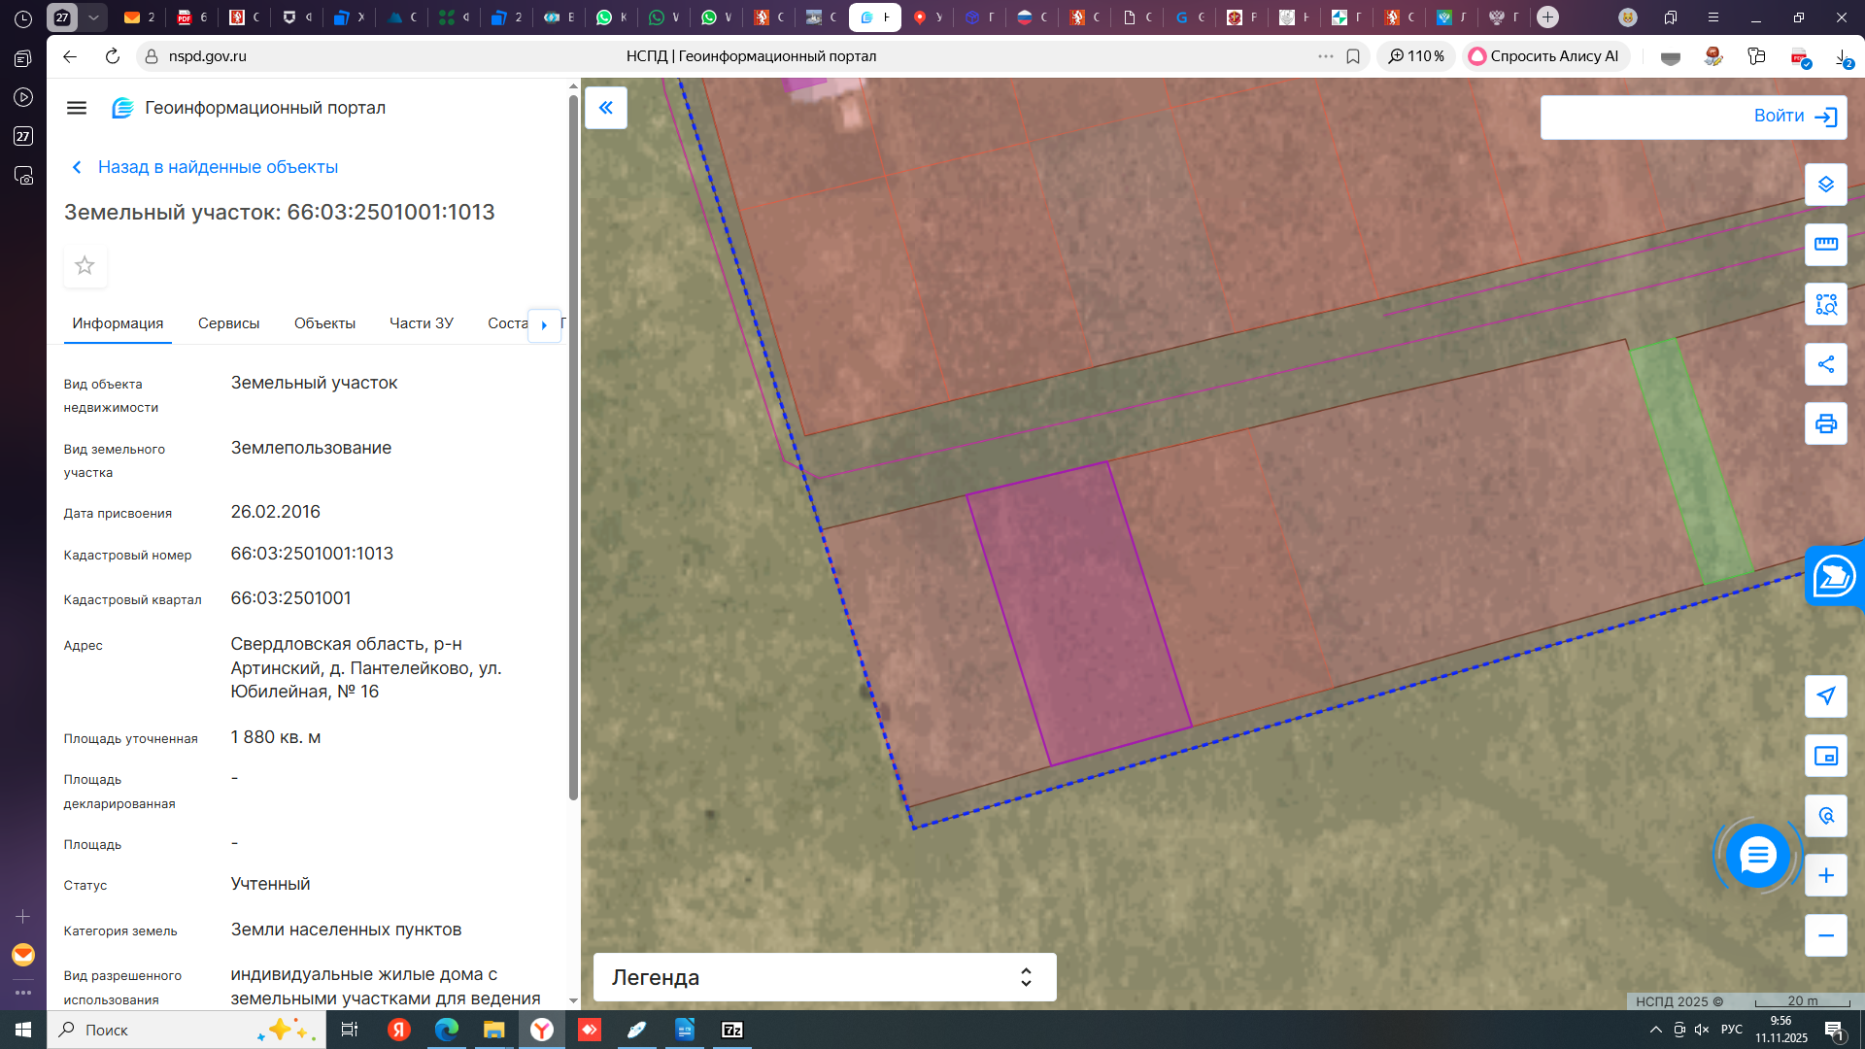The height and width of the screenshot is (1049, 1865).
Task: Print the map using printer icon
Action: click(x=1825, y=424)
